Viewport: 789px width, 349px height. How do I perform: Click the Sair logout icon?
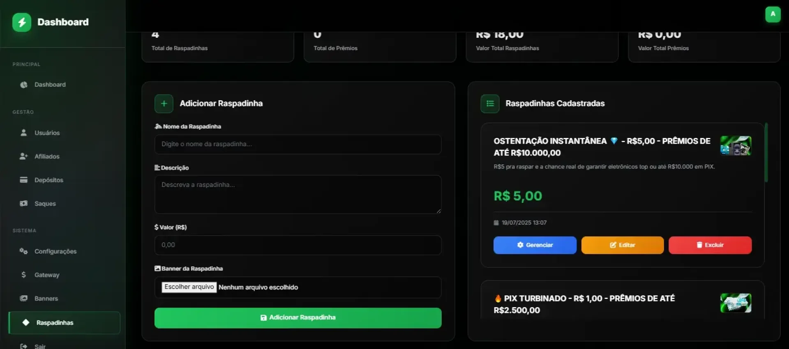23,346
